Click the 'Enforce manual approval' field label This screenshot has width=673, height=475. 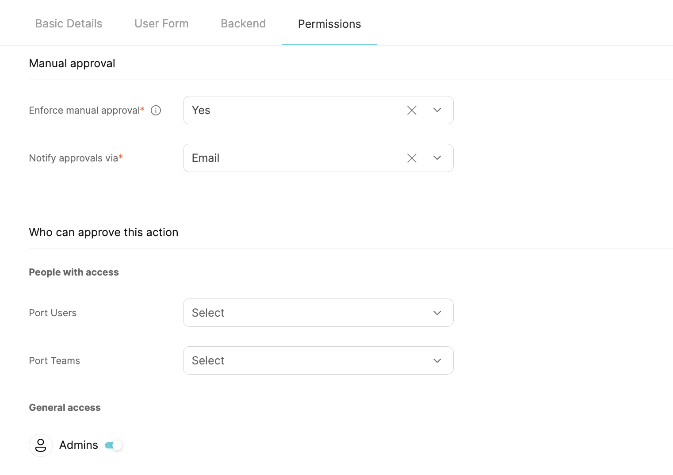84,111
